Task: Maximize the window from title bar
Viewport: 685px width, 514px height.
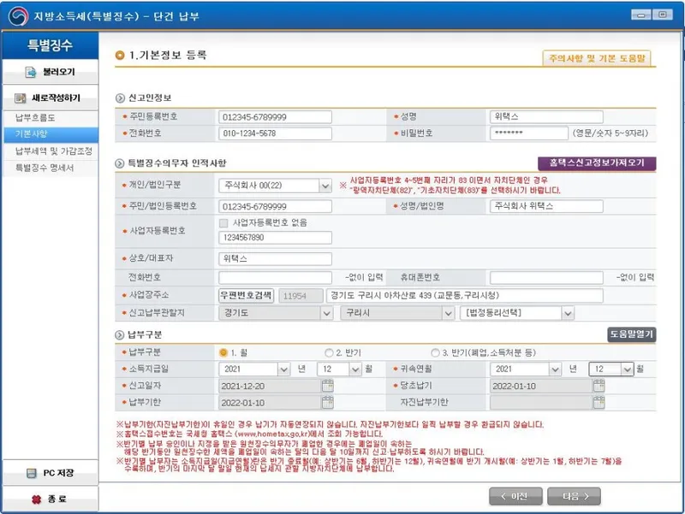Action: (663, 15)
